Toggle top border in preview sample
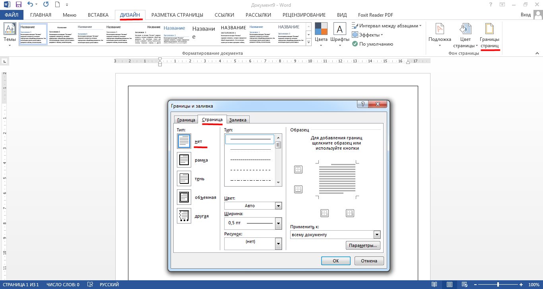The height and width of the screenshot is (289, 543). pyautogui.click(x=298, y=170)
